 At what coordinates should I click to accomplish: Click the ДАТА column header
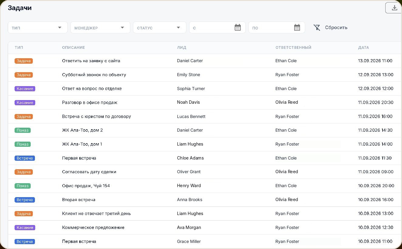pyautogui.click(x=363, y=48)
